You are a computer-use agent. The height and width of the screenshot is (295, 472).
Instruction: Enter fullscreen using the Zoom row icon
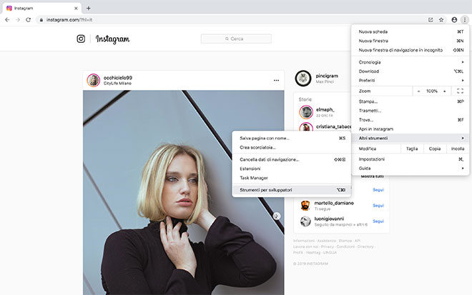460,91
